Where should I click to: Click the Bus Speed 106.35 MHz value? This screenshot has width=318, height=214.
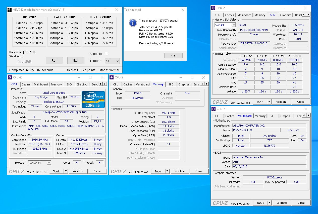(x=39, y=149)
